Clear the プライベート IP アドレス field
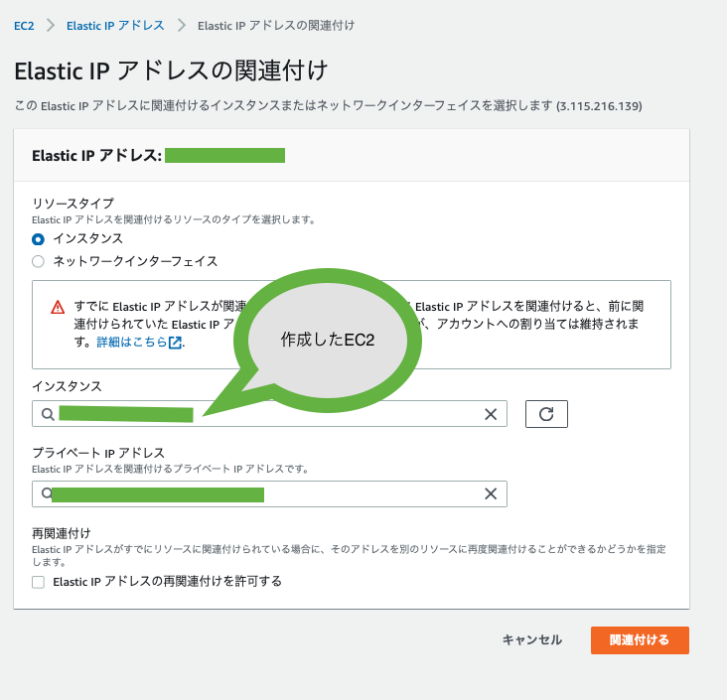Viewport: 727px width, 700px height. pyautogui.click(x=491, y=493)
